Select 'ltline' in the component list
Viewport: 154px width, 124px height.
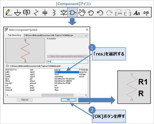8,81
